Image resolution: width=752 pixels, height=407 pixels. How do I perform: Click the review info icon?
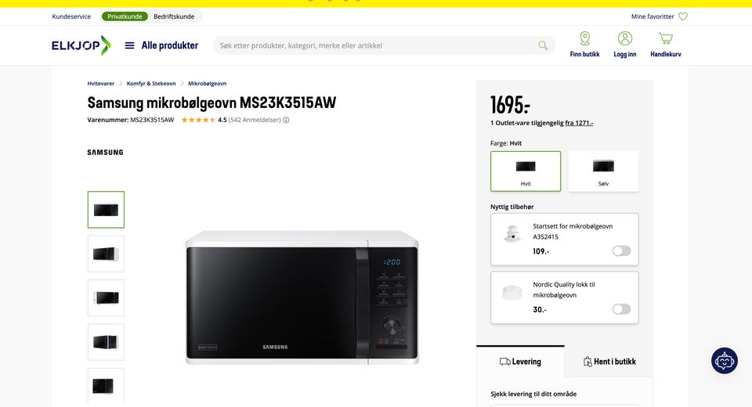(x=286, y=120)
